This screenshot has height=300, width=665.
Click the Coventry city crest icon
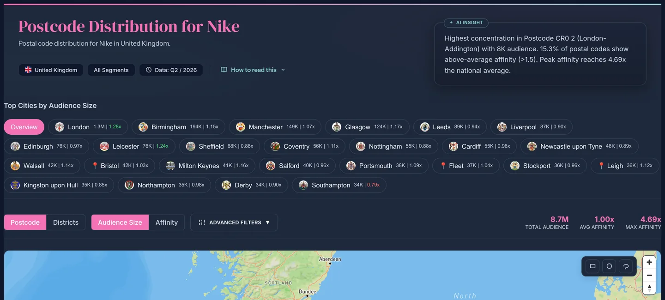(x=275, y=146)
